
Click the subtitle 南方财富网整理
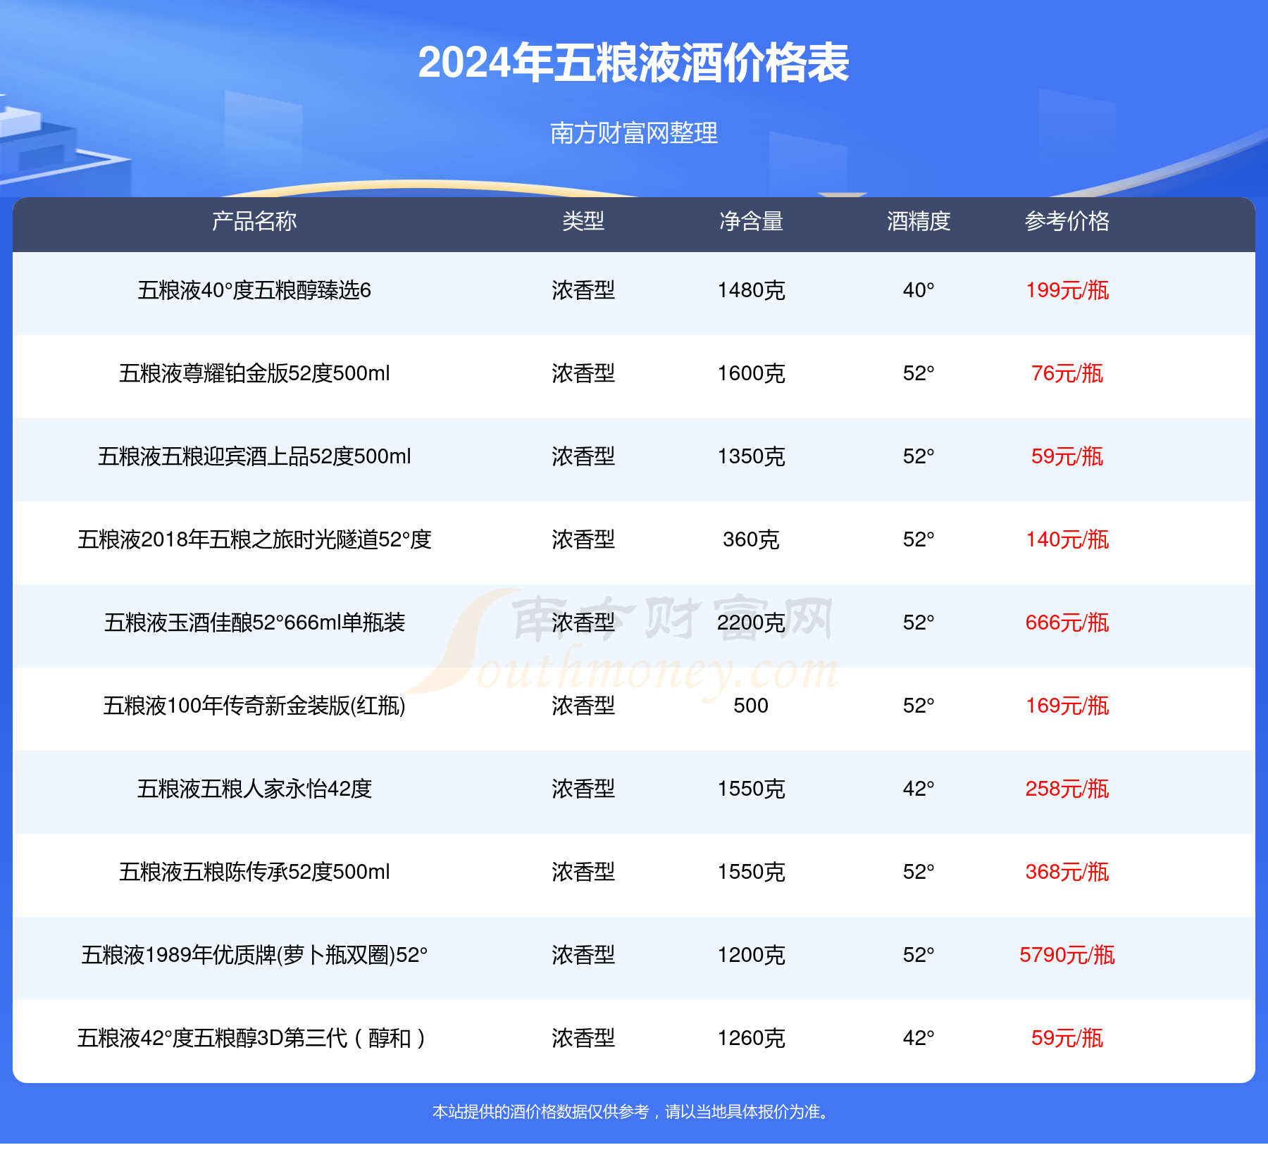[x=633, y=132]
